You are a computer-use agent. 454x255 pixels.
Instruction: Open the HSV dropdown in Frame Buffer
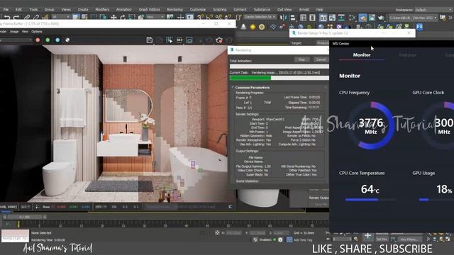pyautogui.click(x=101, y=207)
